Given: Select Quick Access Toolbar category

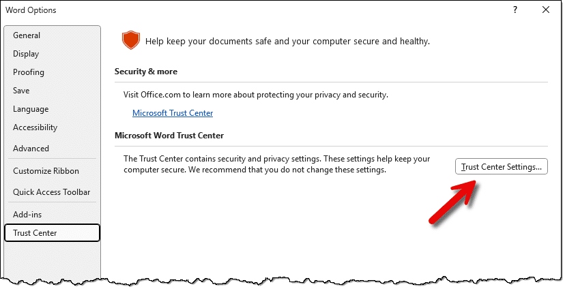Looking at the screenshot, I should click(x=51, y=192).
